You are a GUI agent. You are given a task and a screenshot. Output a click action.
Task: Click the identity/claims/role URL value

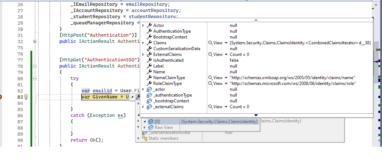293,83
